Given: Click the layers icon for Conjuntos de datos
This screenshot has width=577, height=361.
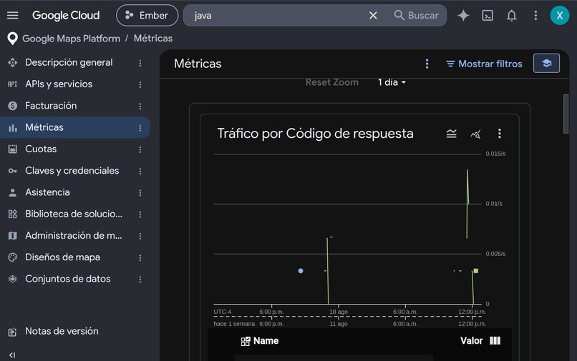Looking at the screenshot, I should (12, 279).
